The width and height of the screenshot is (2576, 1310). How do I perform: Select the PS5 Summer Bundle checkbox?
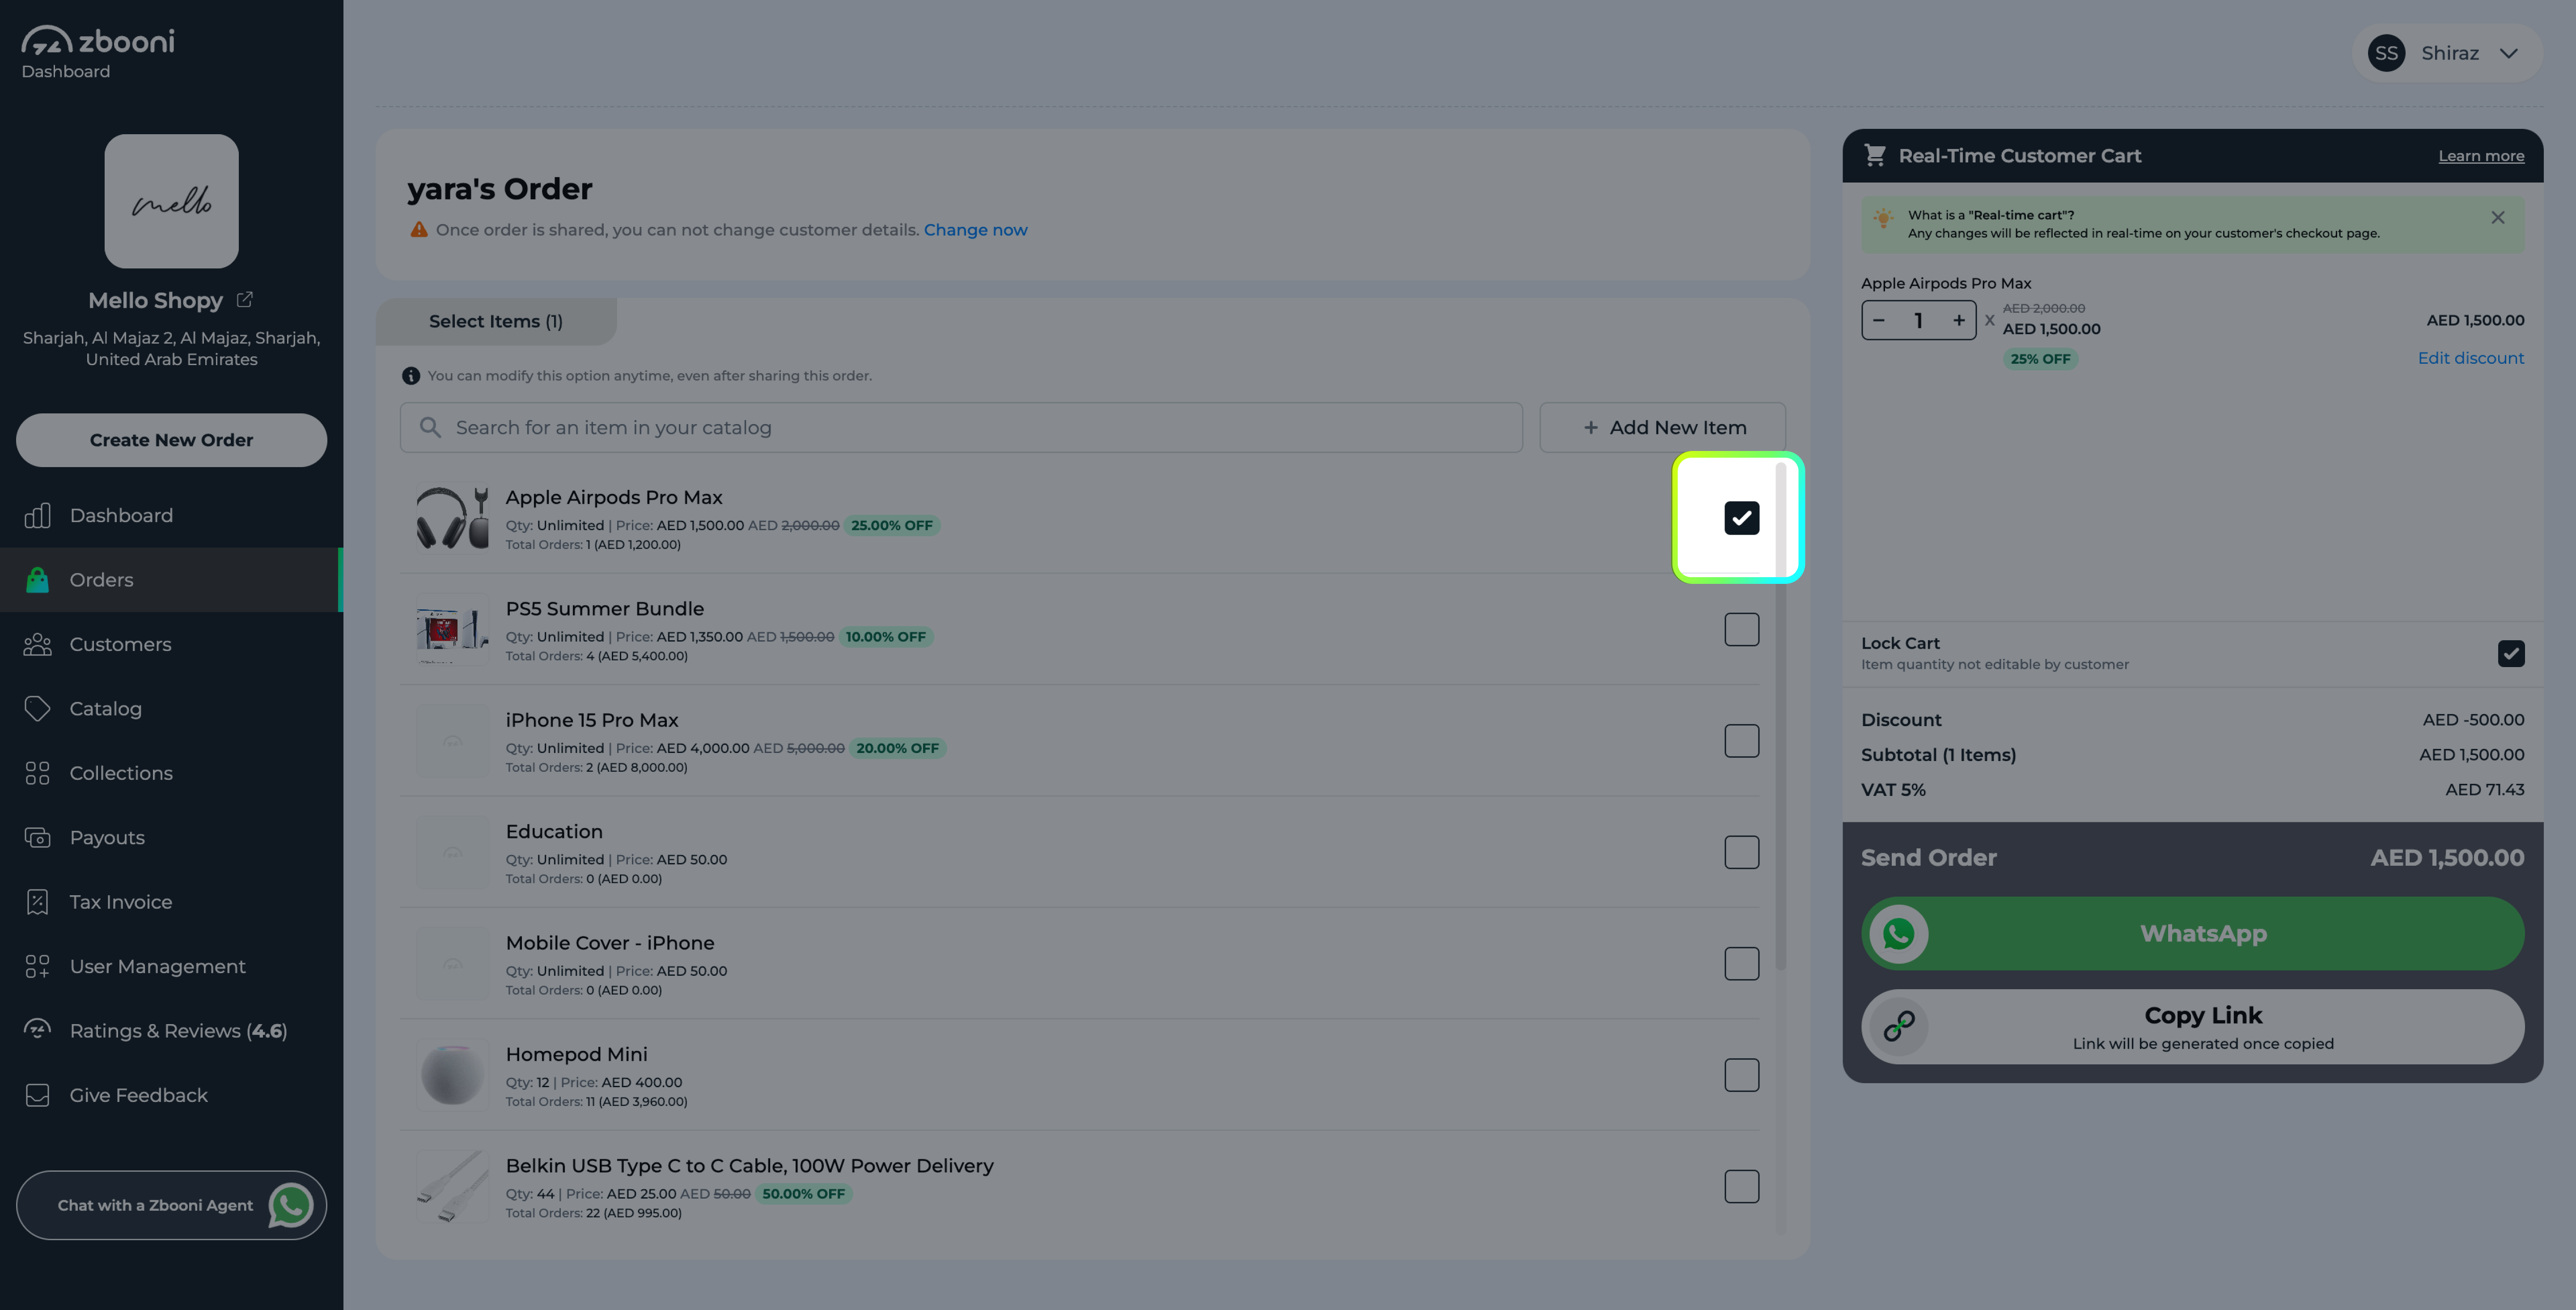[x=1741, y=629]
